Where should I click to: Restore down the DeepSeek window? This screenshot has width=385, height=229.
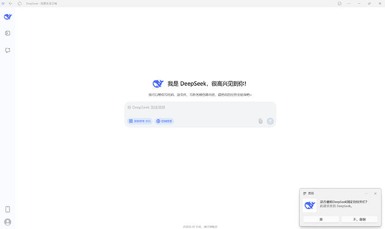click(369, 4)
